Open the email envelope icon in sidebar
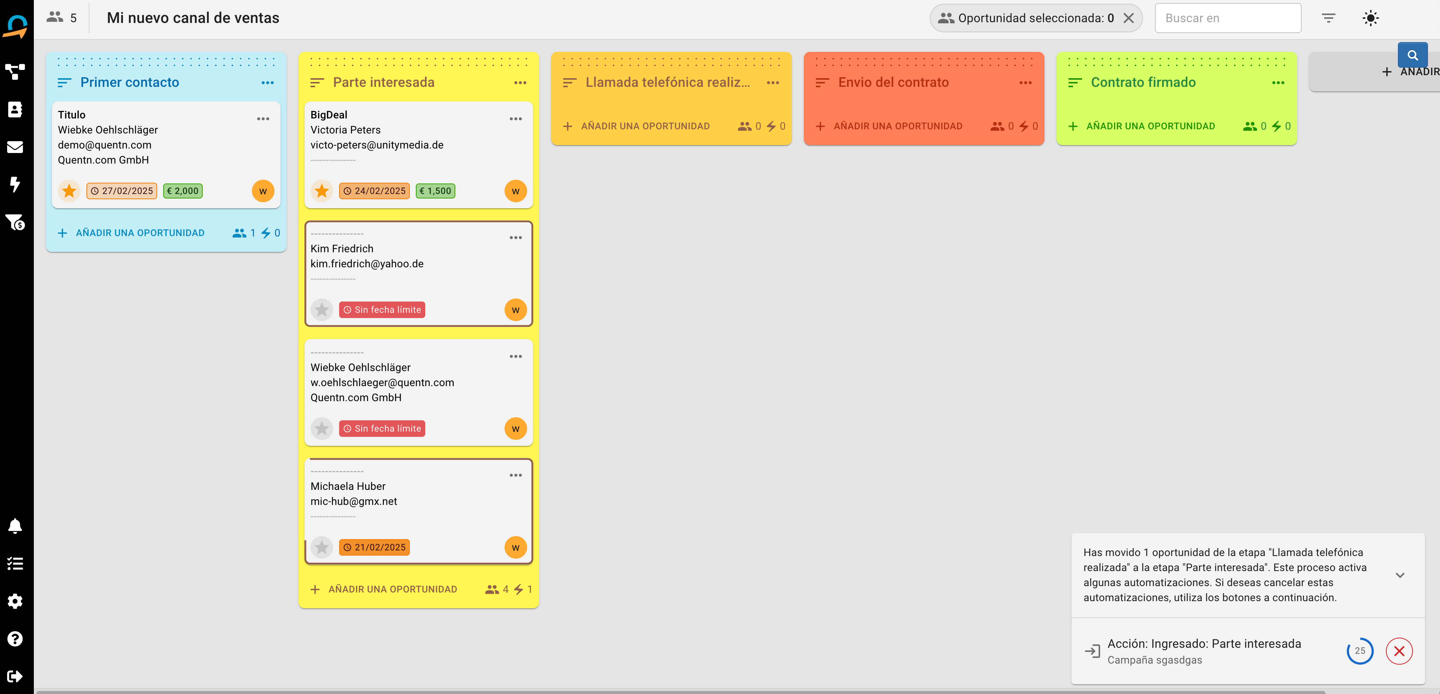 pyautogui.click(x=15, y=147)
